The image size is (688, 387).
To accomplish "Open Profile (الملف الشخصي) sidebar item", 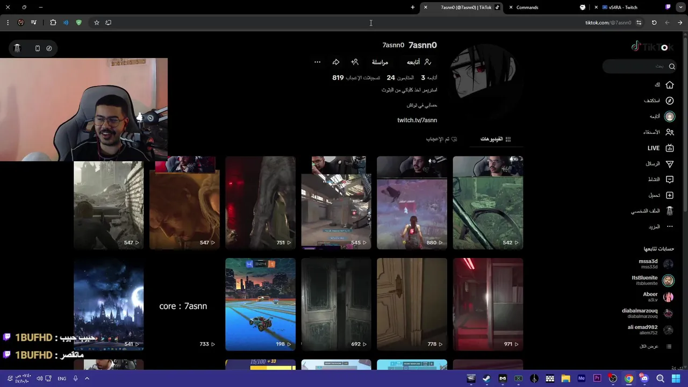I will pyautogui.click(x=653, y=211).
